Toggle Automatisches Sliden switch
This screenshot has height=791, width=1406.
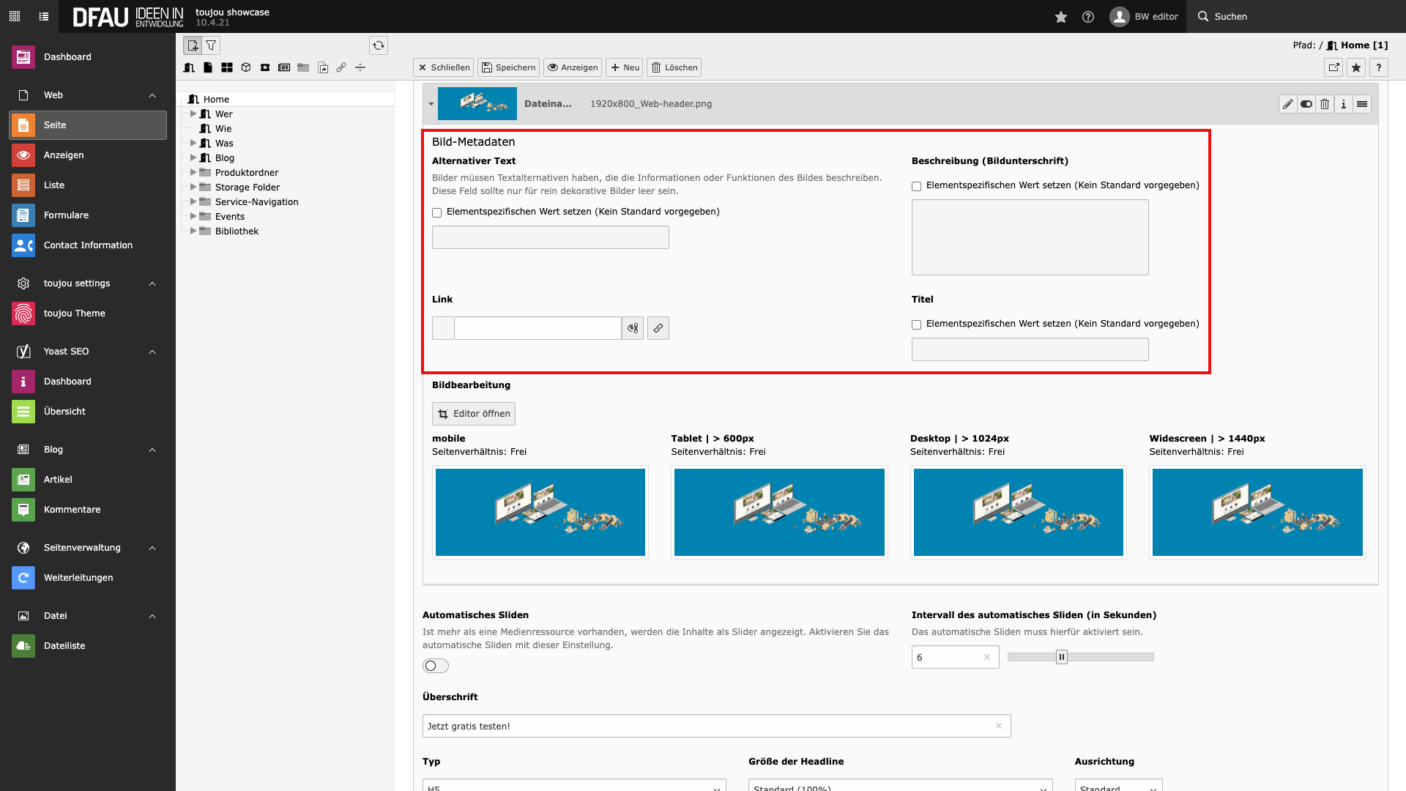[x=436, y=666]
